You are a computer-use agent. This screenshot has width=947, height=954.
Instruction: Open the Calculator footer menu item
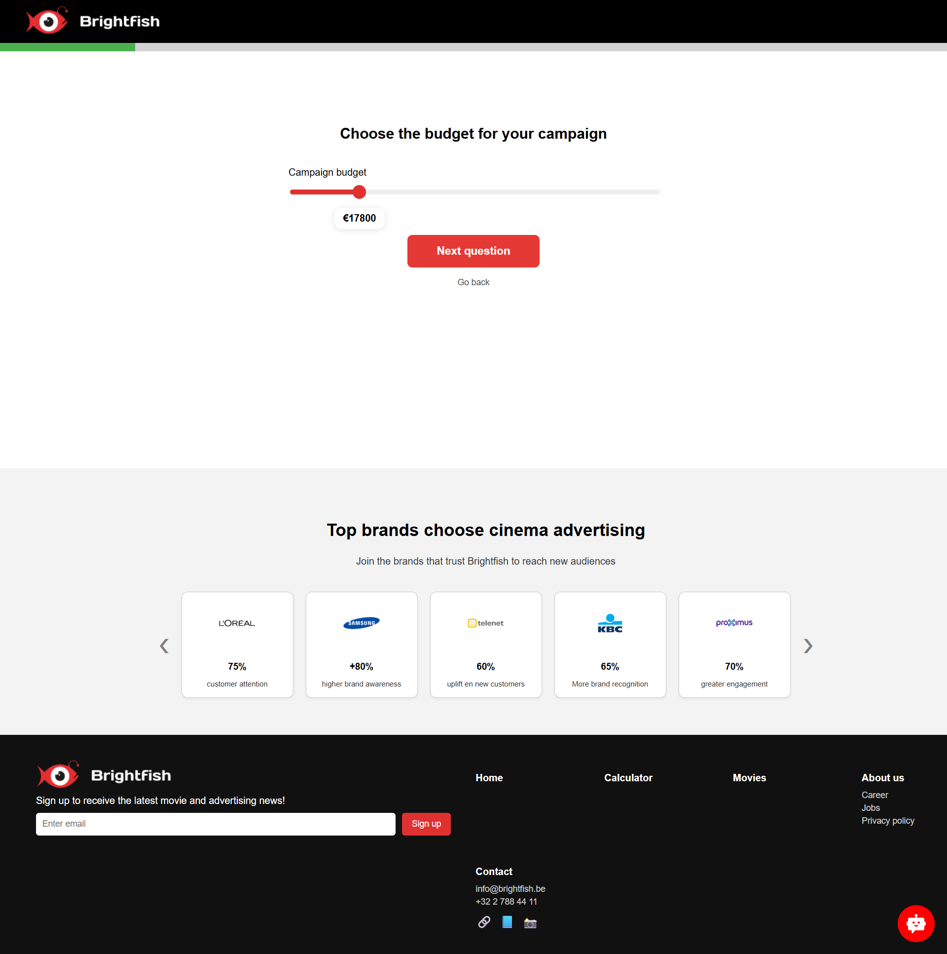coord(628,777)
